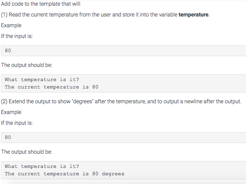Viewport: 246px width, 184px height.
Task: Click the first 'If the input is:' text
Action: tap(17, 36)
